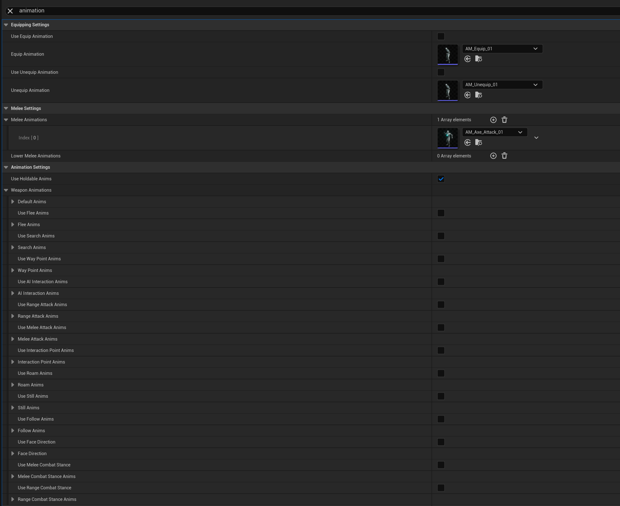Image resolution: width=620 pixels, height=506 pixels.
Task: Uncheck Use Holdable Anims
Action: pyautogui.click(x=441, y=179)
